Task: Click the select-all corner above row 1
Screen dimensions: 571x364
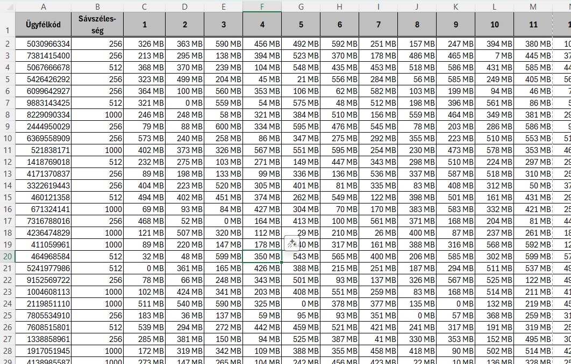Action: point(8,6)
